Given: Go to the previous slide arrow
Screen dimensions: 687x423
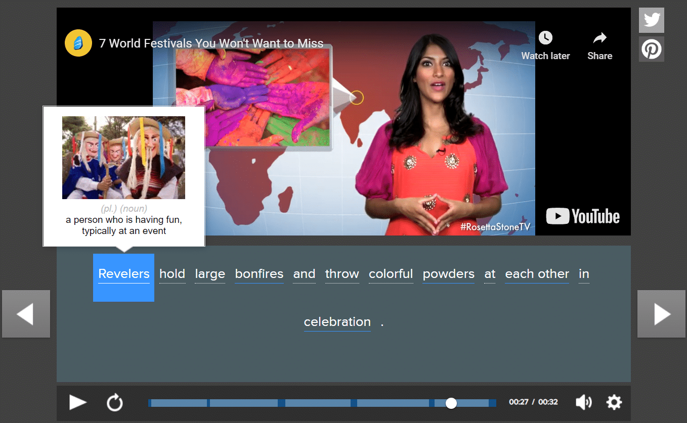Looking at the screenshot, I should point(26,314).
